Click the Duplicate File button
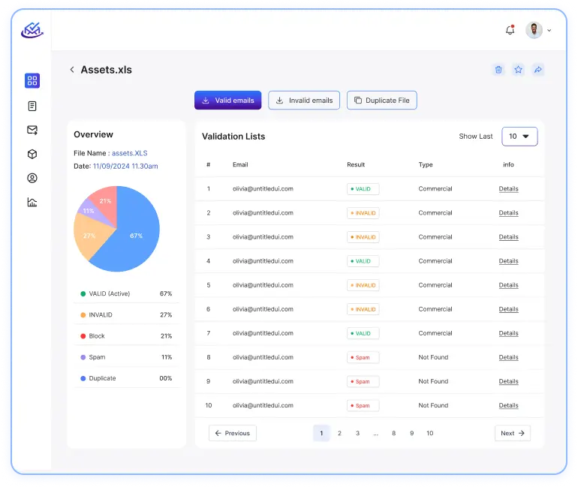This screenshot has width=578, height=487. point(381,101)
